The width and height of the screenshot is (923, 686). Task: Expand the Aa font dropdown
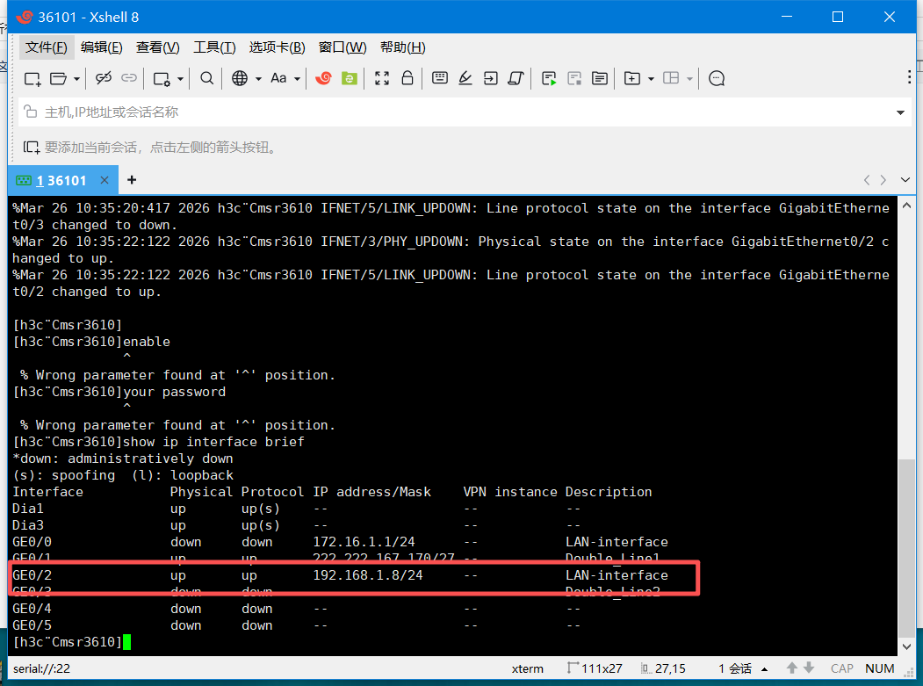coord(297,79)
